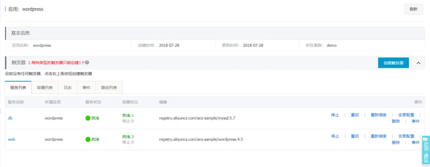This screenshot has width=430, height=167.
Task: Click the help question mark icon beside 触发器 note
Action: tap(87, 63)
